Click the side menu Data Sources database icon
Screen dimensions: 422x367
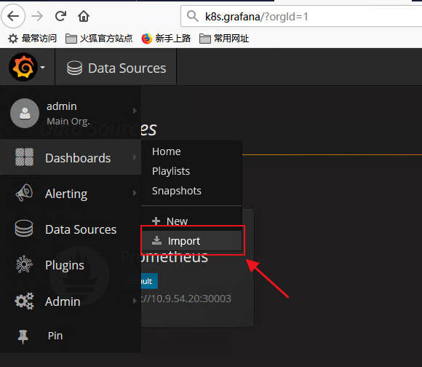point(24,229)
